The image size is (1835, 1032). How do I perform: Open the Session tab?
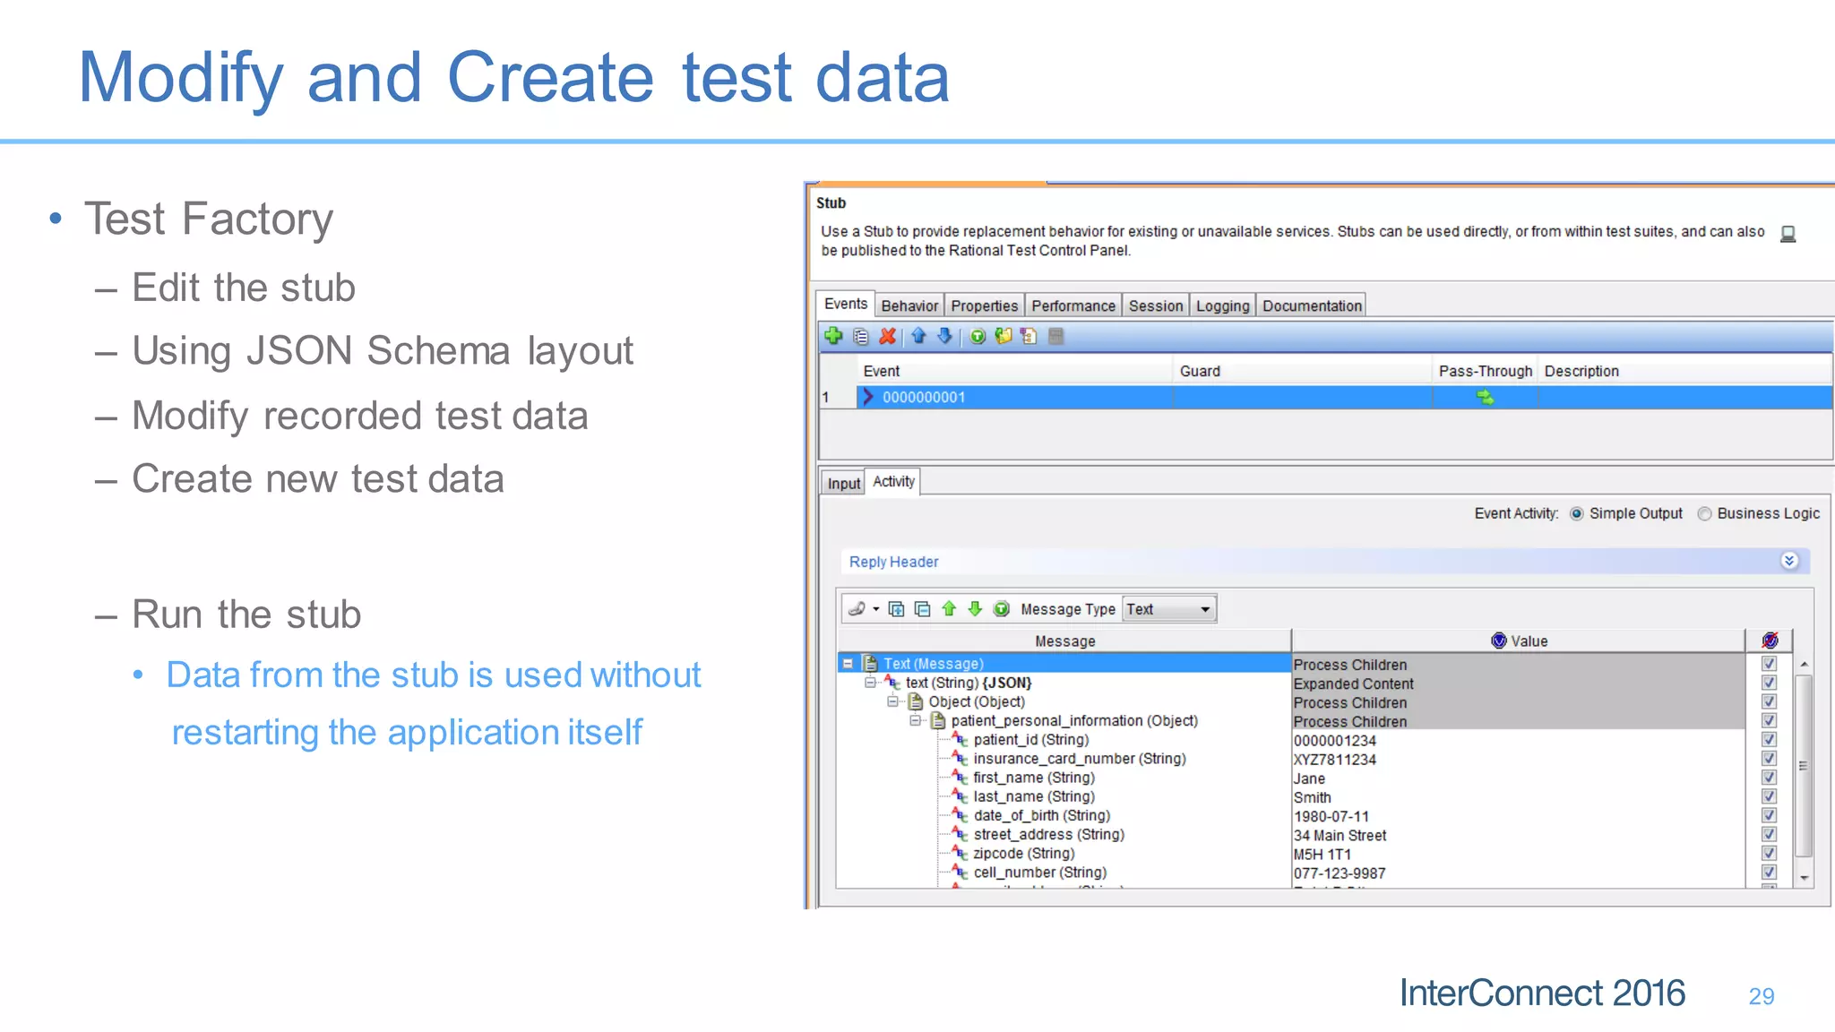click(1156, 305)
